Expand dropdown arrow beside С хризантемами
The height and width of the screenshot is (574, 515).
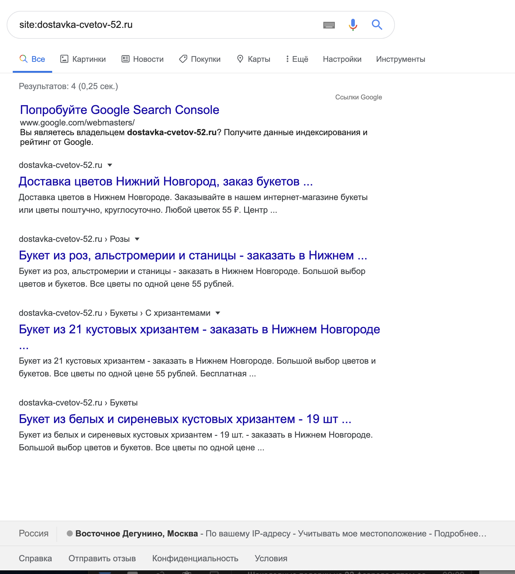[218, 313]
